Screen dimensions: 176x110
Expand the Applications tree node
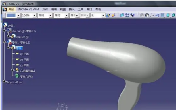[x=4, y=82]
